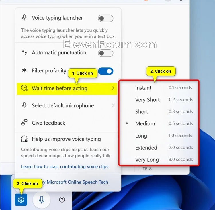The height and width of the screenshot is (210, 215).
Task: Choose Instant 0.1 seconds wait time
Action: [159, 88]
